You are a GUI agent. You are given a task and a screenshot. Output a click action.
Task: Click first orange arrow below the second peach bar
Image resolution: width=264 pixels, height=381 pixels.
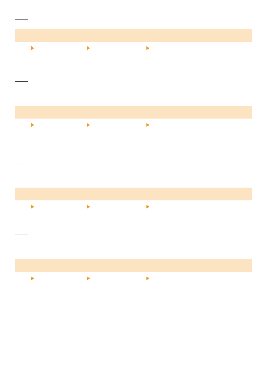(33, 125)
